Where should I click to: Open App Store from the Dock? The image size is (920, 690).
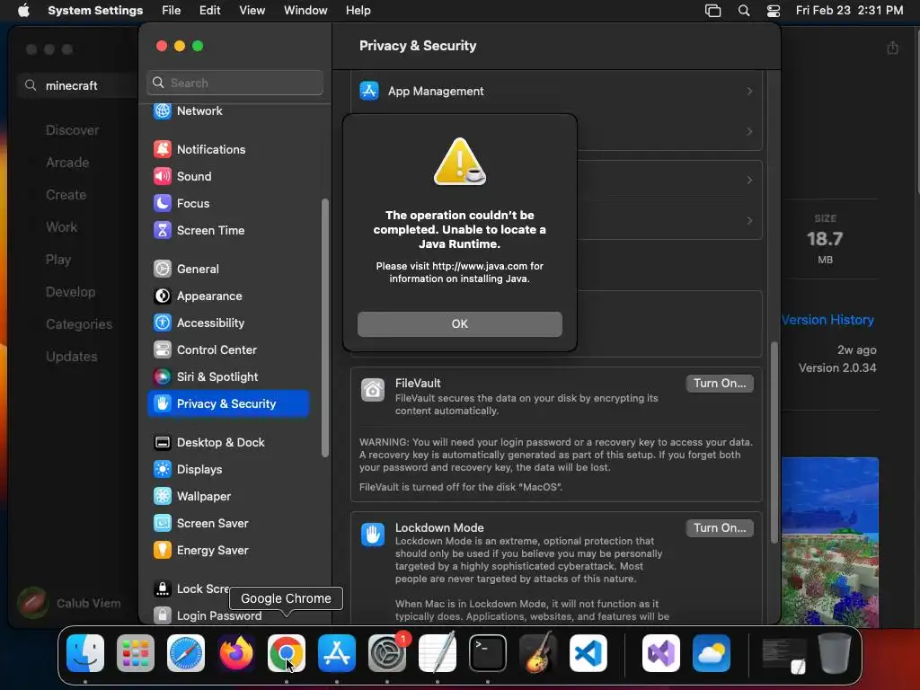(337, 653)
